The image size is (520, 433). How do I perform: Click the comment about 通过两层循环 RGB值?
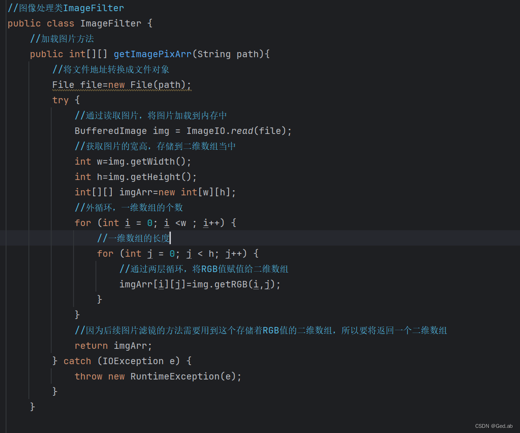[x=204, y=269]
